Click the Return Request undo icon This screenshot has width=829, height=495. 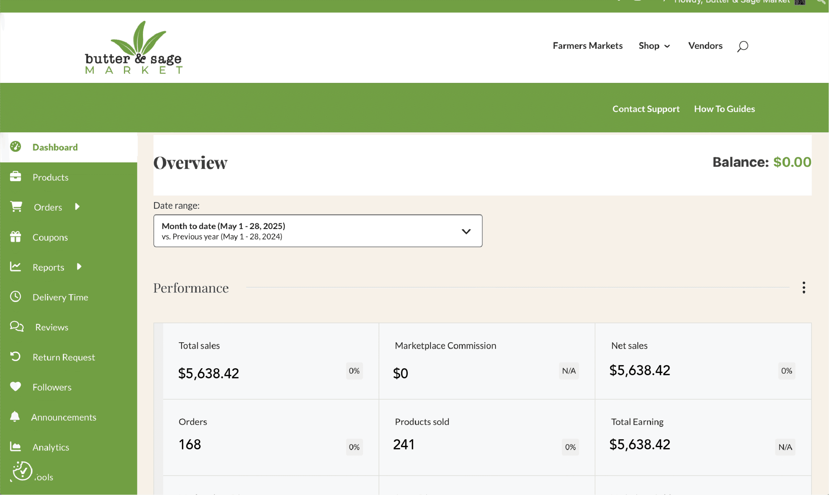[15, 357]
